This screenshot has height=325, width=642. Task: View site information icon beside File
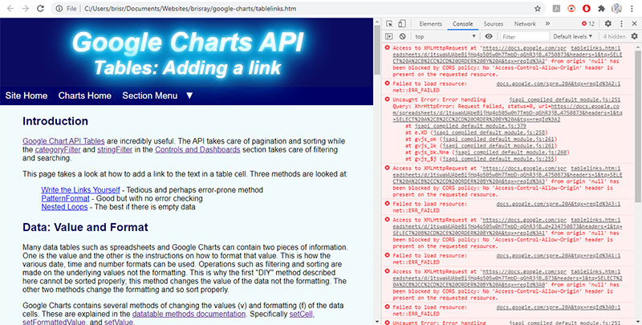(x=59, y=9)
